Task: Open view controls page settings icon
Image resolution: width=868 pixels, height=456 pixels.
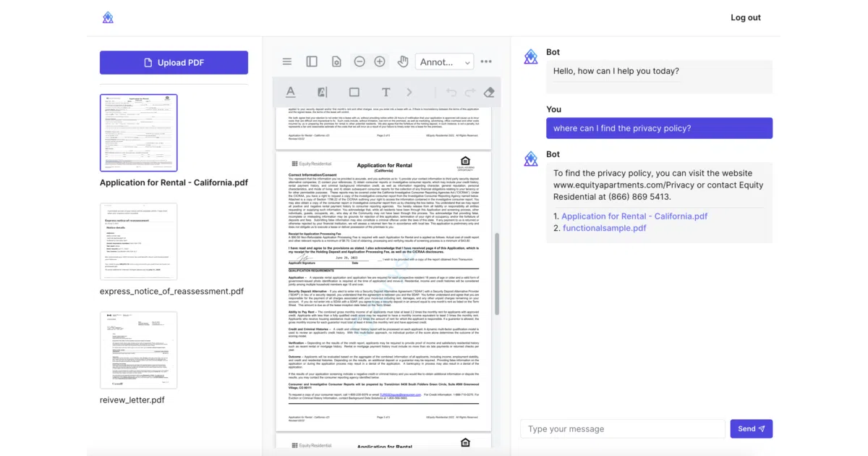Action: click(x=336, y=62)
